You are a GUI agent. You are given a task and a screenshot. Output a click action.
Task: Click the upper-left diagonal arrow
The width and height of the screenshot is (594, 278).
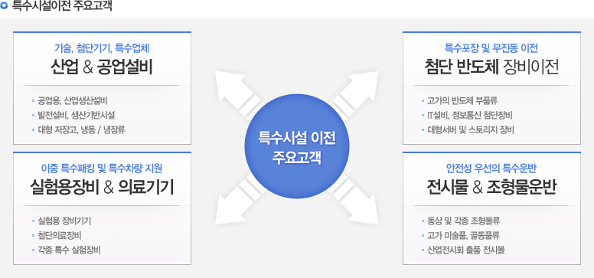tap(237, 93)
